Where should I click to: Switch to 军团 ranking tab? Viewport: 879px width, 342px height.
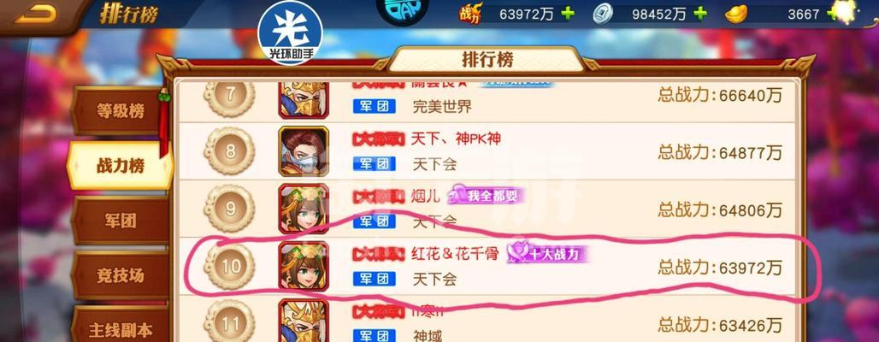click(x=120, y=221)
